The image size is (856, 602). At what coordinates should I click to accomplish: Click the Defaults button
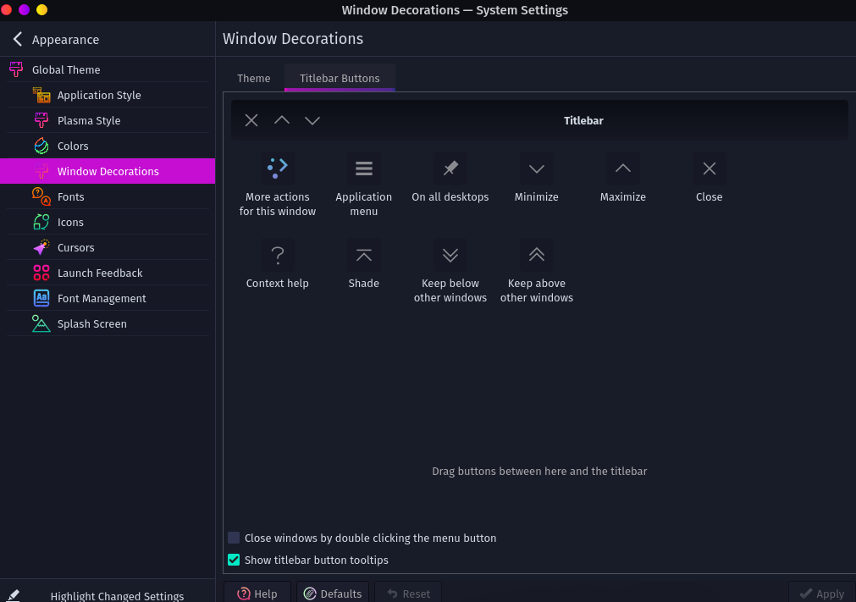[x=333, y=593]
